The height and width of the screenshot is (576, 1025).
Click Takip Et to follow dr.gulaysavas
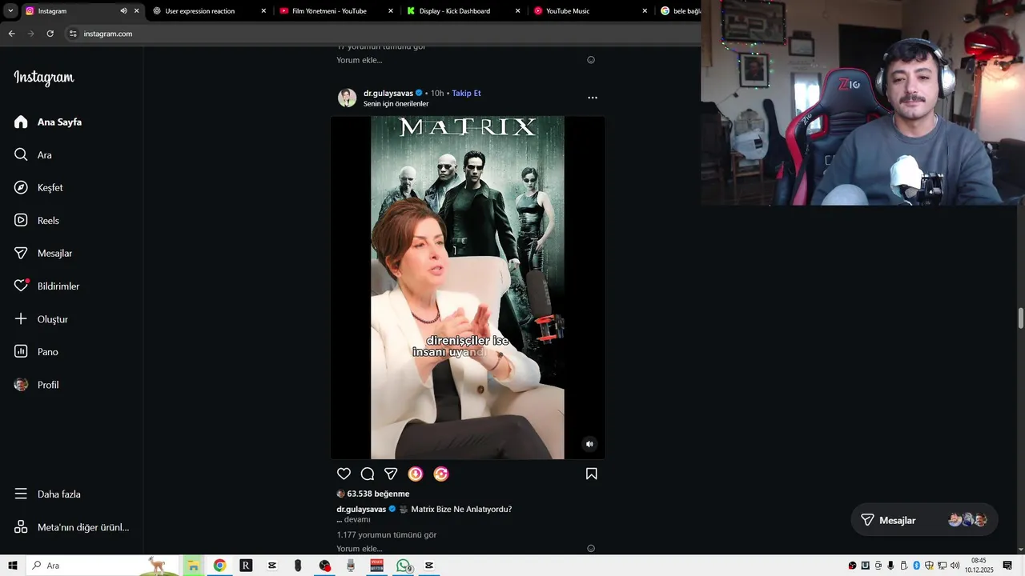point(466,93)
